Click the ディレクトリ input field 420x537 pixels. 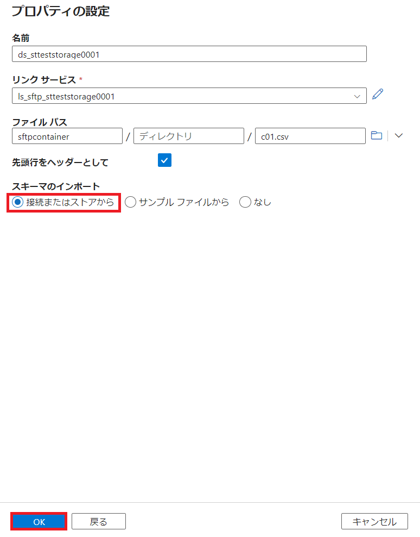[188, 136]
